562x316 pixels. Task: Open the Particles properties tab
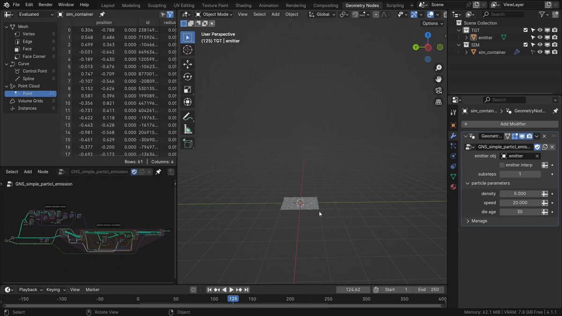453,146
